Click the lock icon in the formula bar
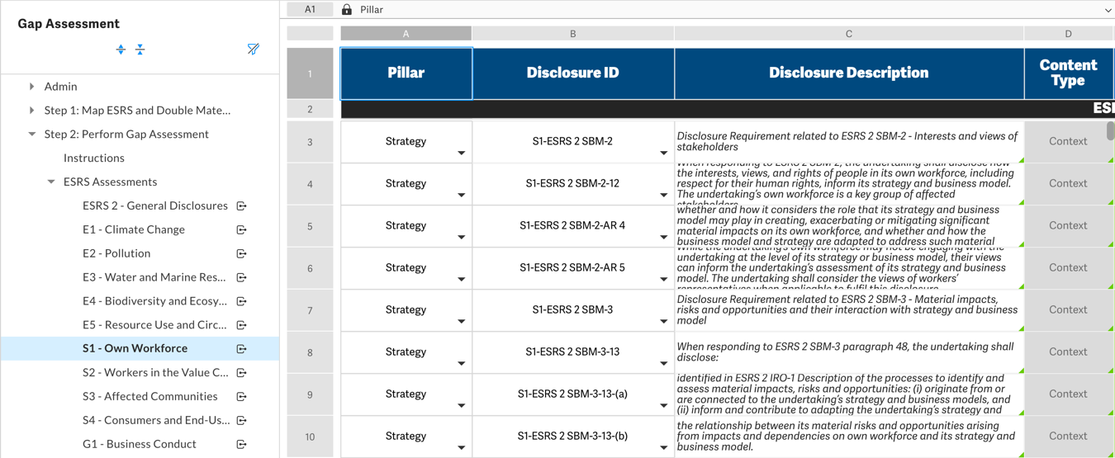 tap(347, 10)
